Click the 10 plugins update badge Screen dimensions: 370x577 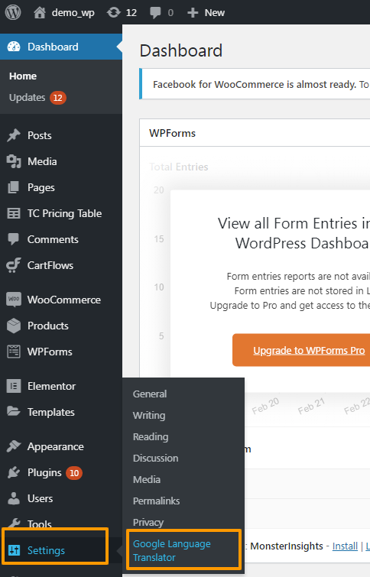(74, 473)
